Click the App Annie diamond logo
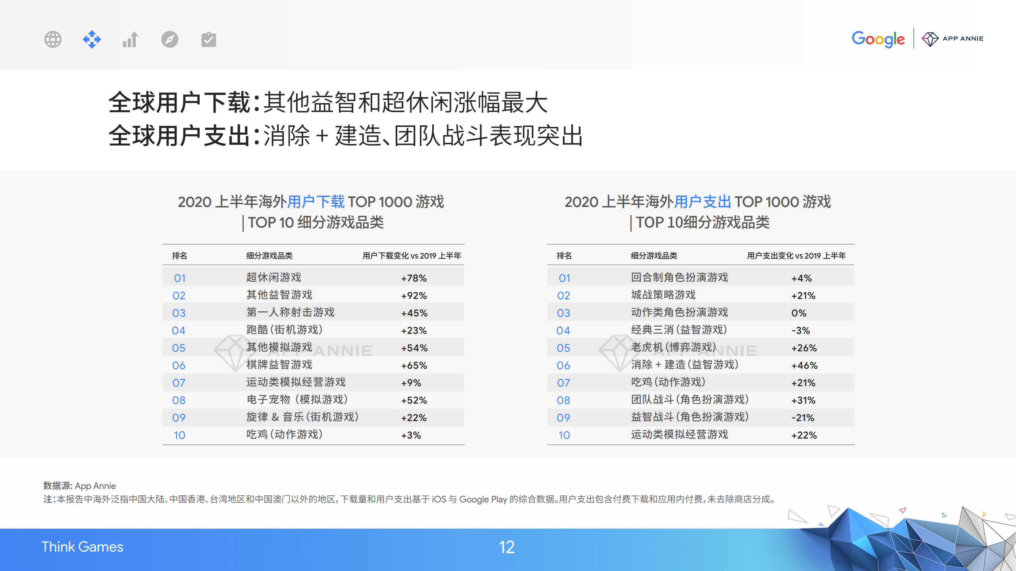1016x571 pixels. pos(930,39)
